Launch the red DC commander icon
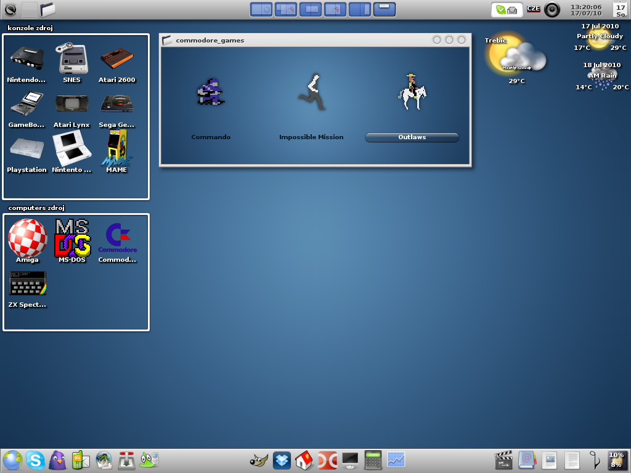 pyautogui.click(x=328, y=461)
